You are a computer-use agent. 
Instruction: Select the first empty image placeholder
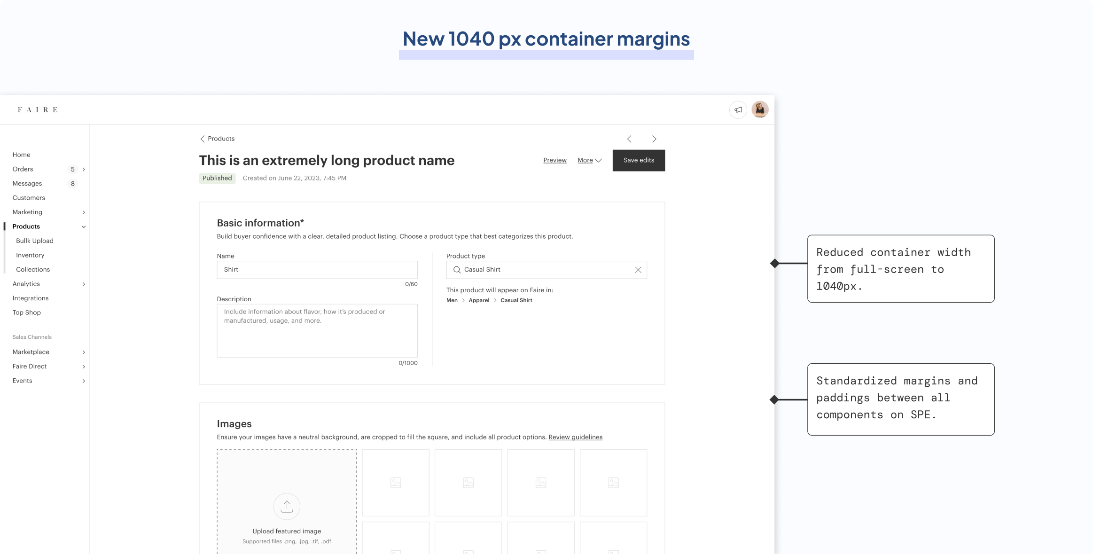click(395, 483)
